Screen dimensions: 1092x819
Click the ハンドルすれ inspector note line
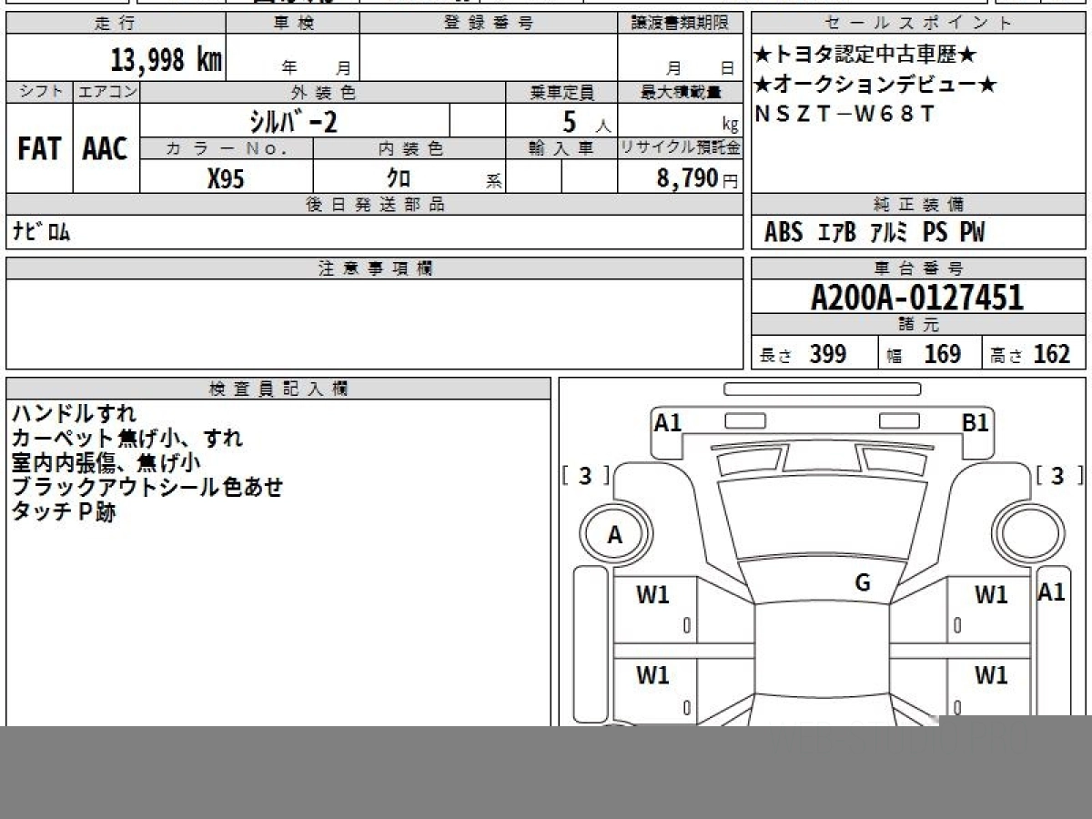[74, 414]
